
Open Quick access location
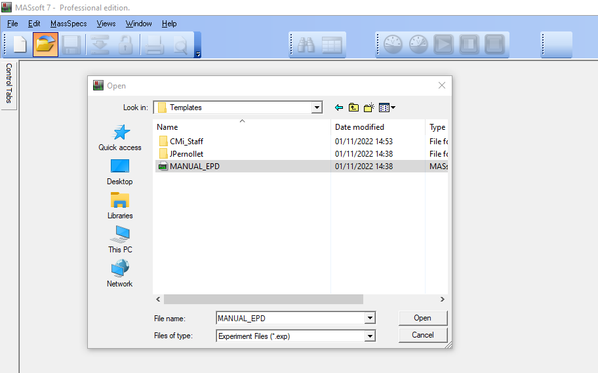pos(120,138)
